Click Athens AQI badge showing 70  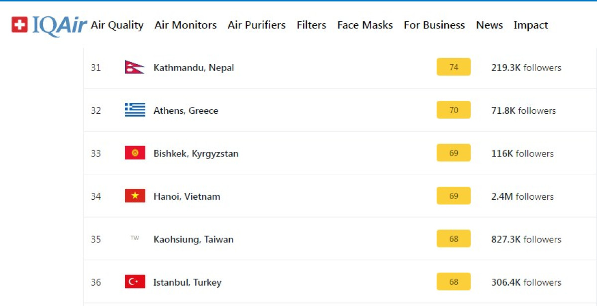(454, 110)
